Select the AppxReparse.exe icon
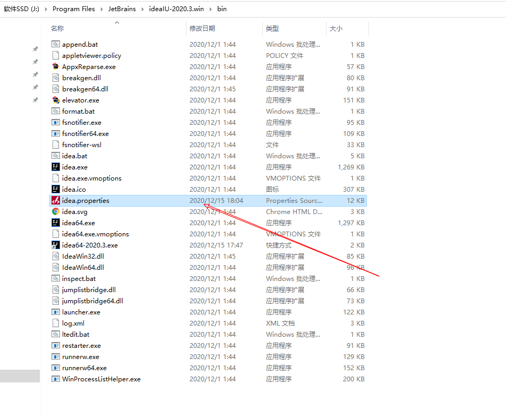506x418 pixels. (x=56, y=66)
